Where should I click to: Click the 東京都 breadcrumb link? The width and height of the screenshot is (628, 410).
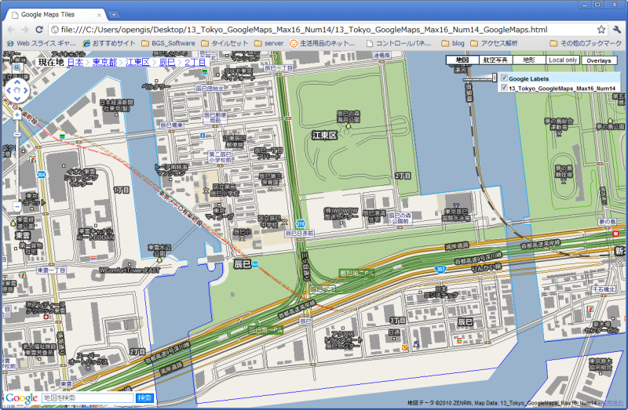pos(104,62)
